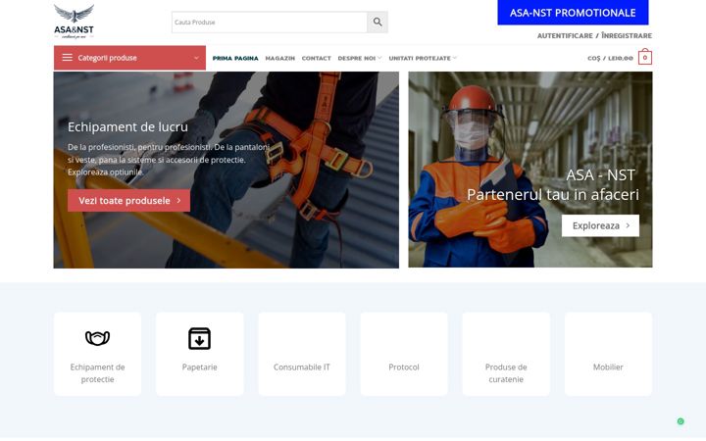Open the Contact page

coord(316,58)
